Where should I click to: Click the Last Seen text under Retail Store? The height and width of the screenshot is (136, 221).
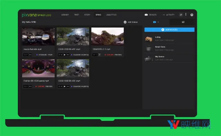(164, 50)
